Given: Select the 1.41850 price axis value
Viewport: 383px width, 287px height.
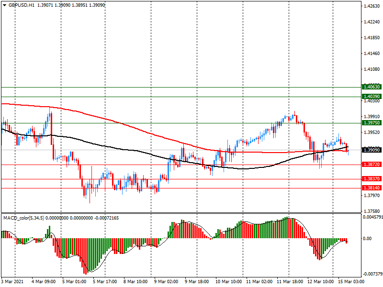Looking at the screenshot, I should [372, 38].
